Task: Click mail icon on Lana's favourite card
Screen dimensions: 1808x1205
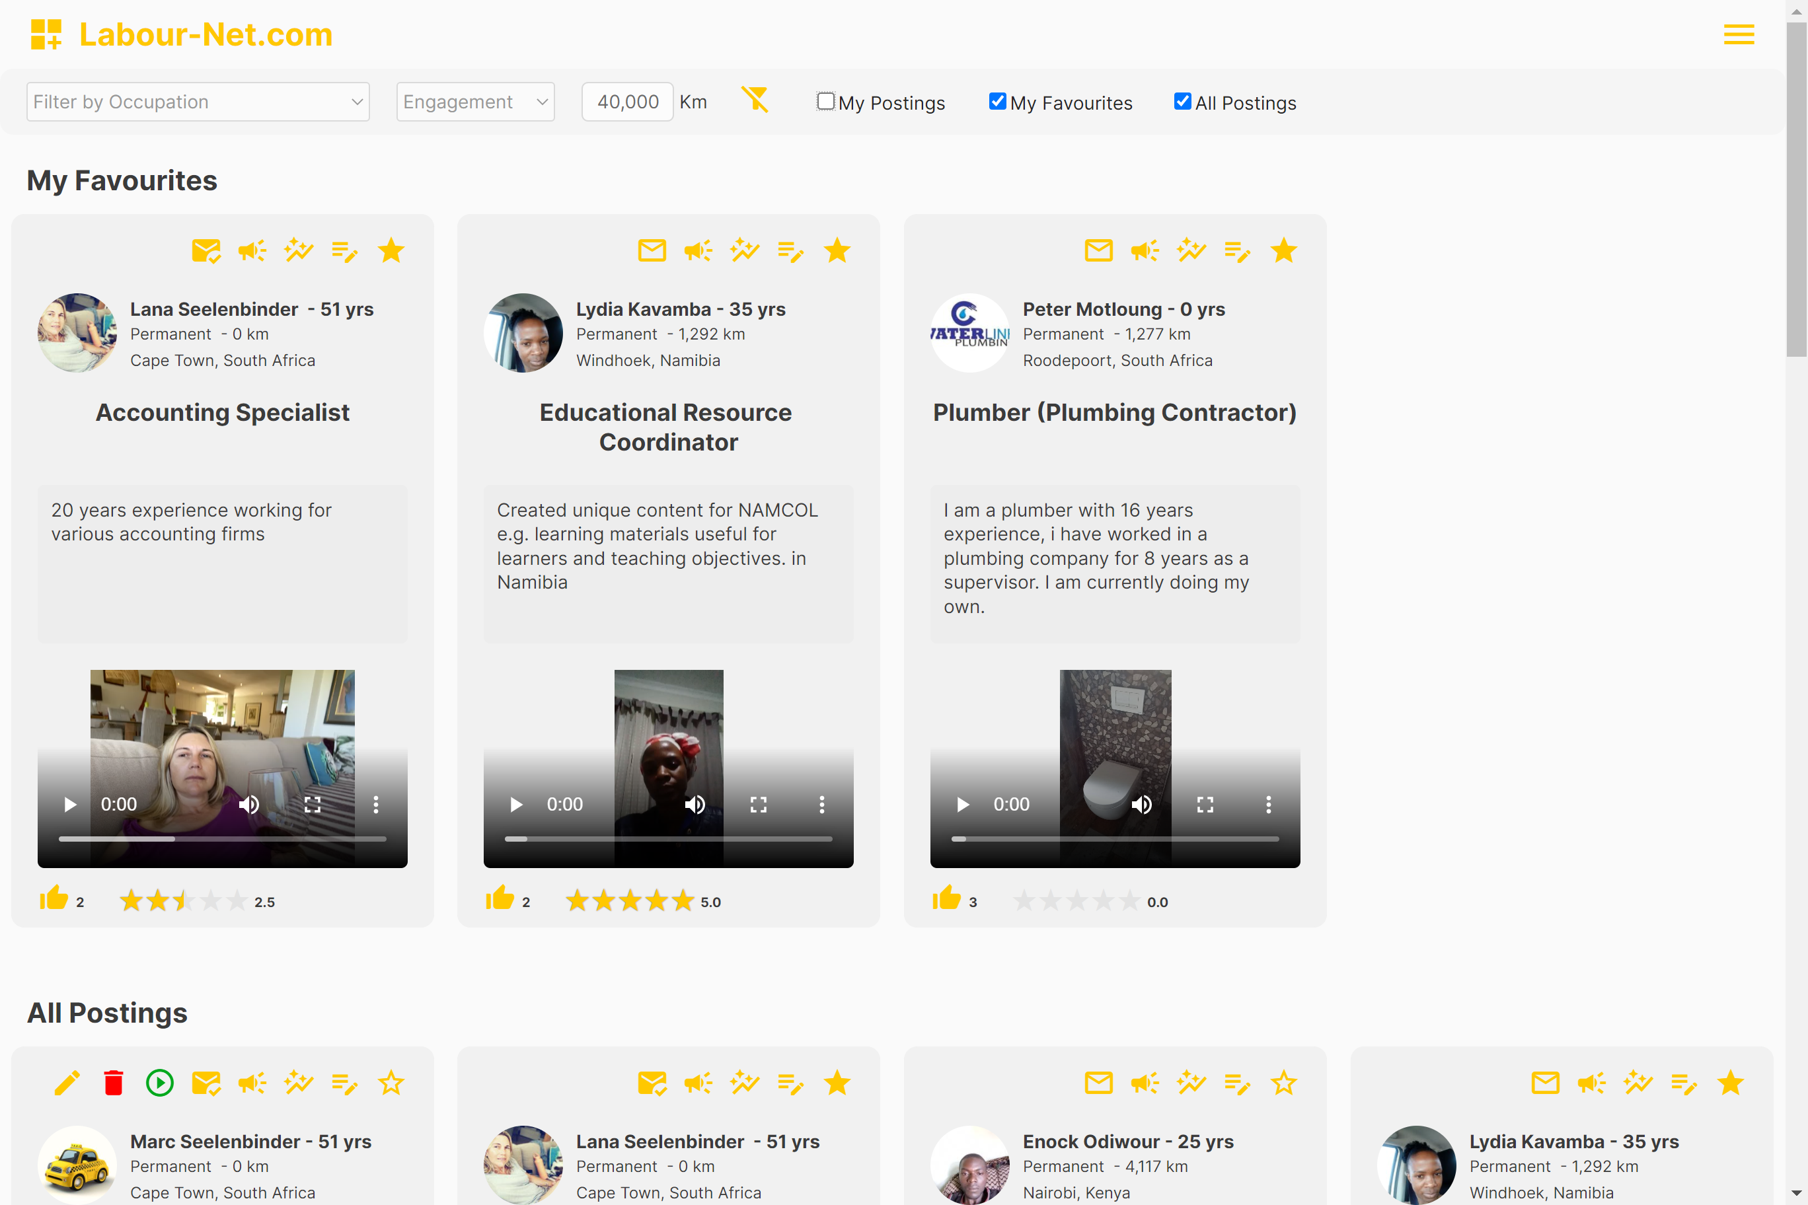Action: click(x=206, y=250)
